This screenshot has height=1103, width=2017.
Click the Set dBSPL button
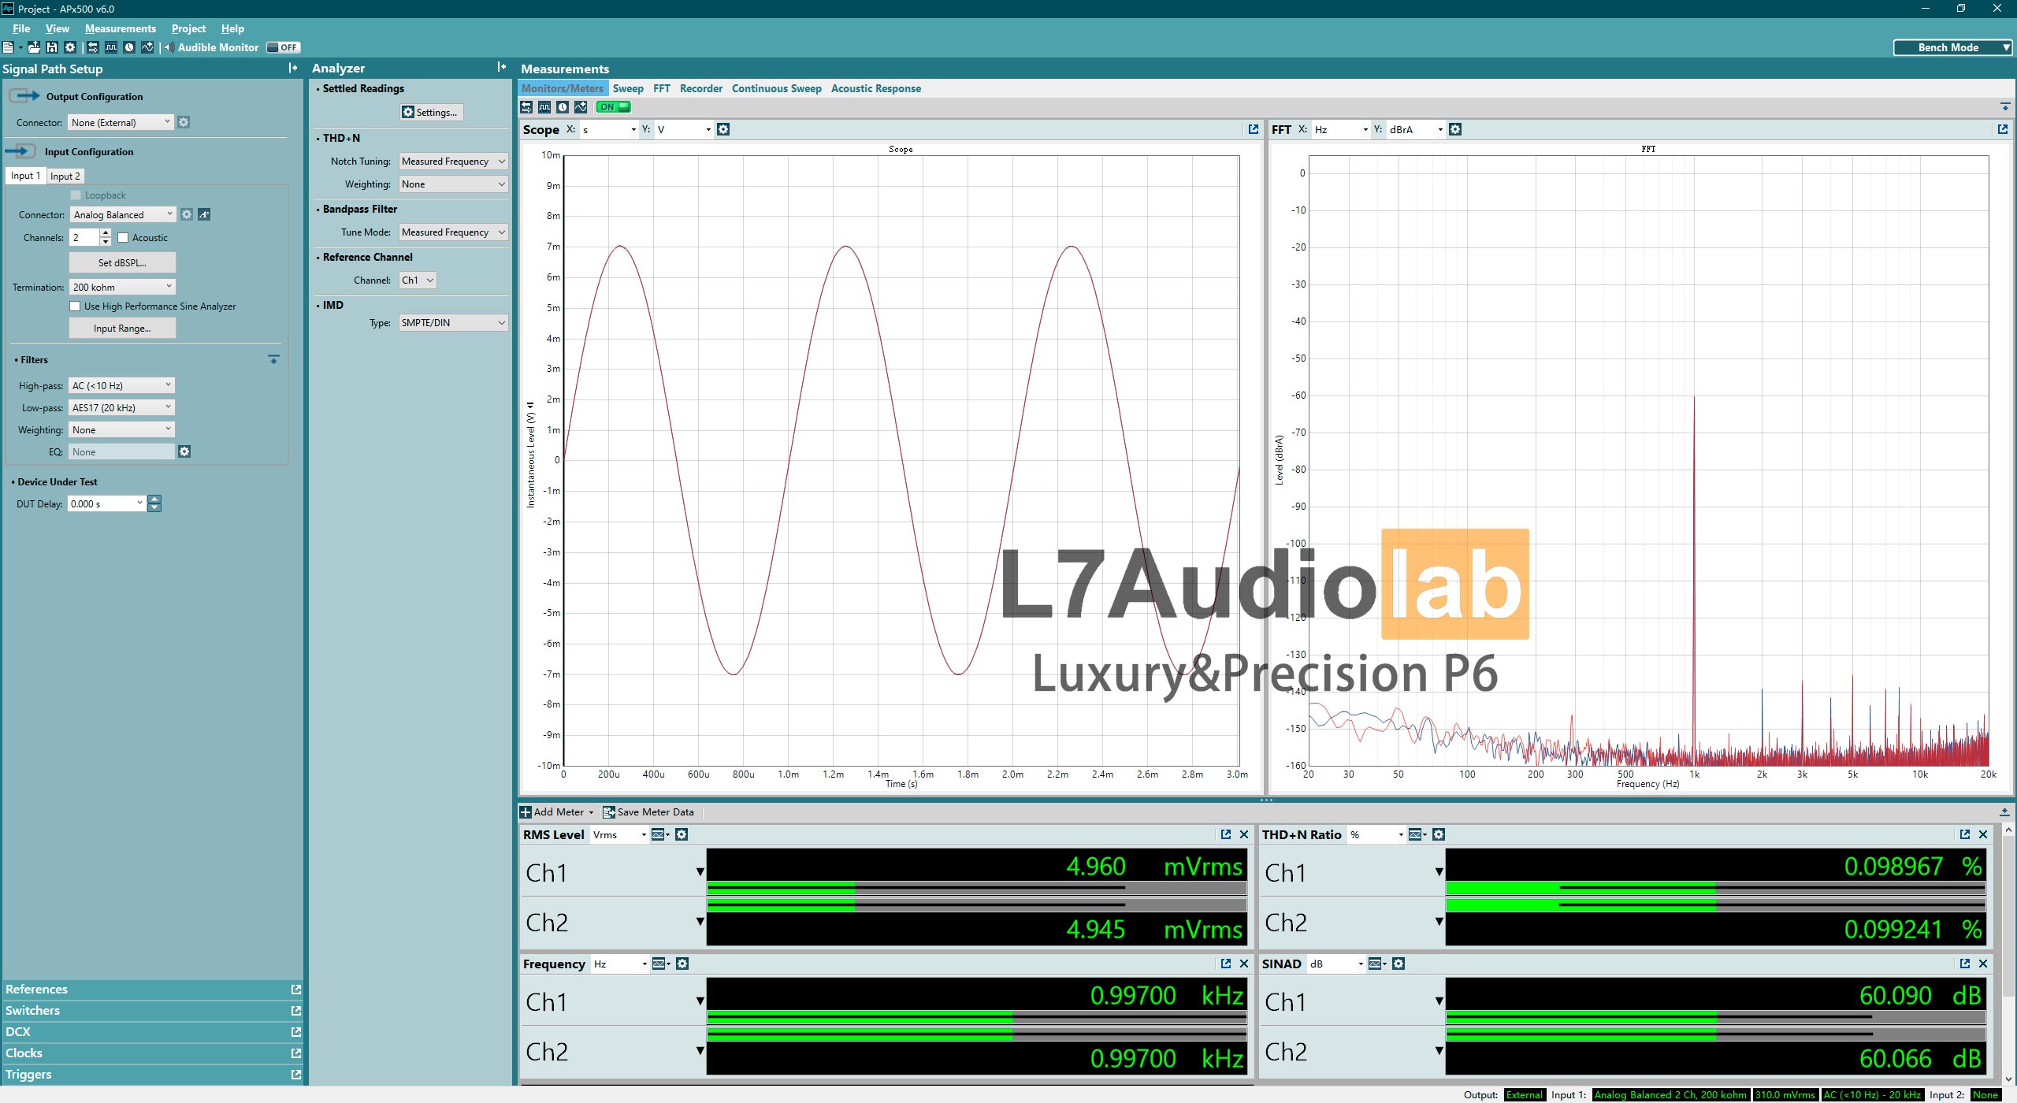pos(122,262)
